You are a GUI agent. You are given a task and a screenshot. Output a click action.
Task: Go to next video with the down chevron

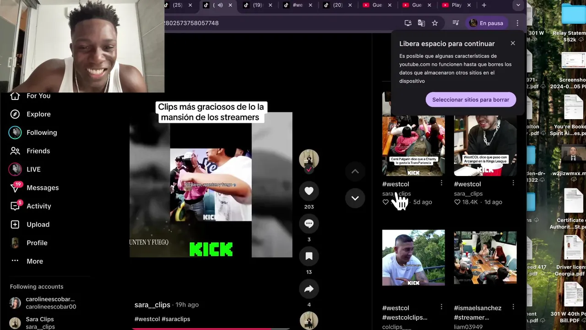pos(355,198)
